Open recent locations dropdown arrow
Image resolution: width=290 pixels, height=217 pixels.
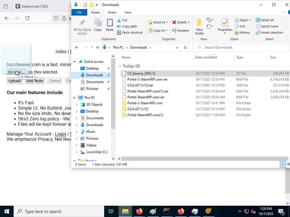point(92,47)
